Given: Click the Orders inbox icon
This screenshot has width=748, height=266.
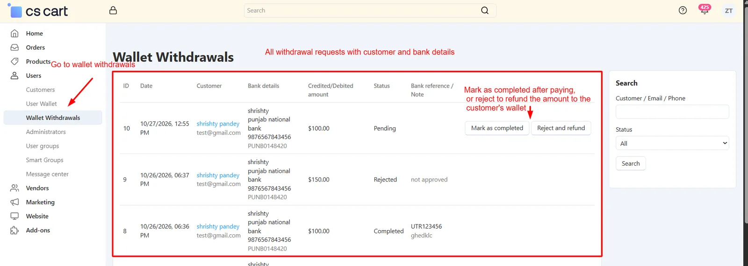Looking at the screenshot, I should 14,48.
